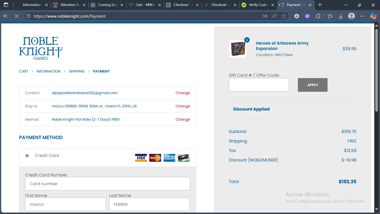Click APPLY for the offer code
The width and height of the screenshot is (380, 214).
(x=313, y=85)
